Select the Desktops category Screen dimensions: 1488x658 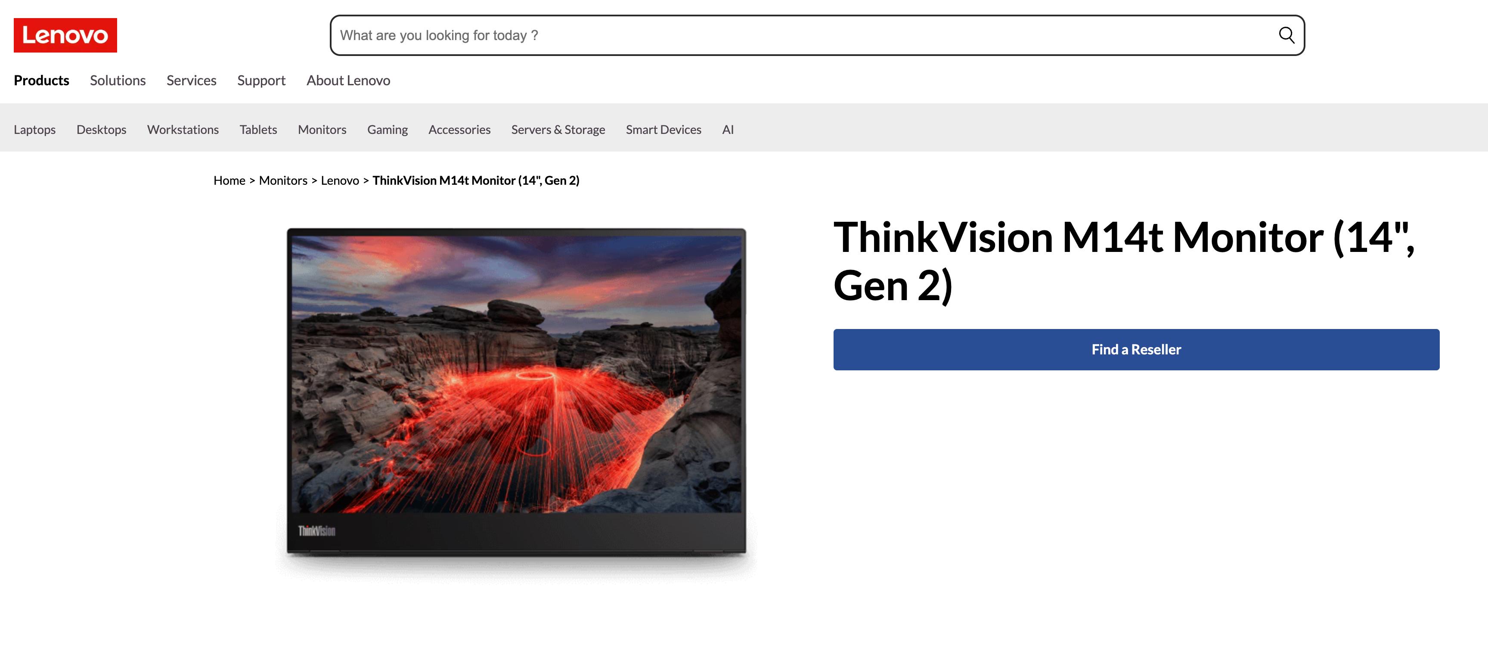101,130
